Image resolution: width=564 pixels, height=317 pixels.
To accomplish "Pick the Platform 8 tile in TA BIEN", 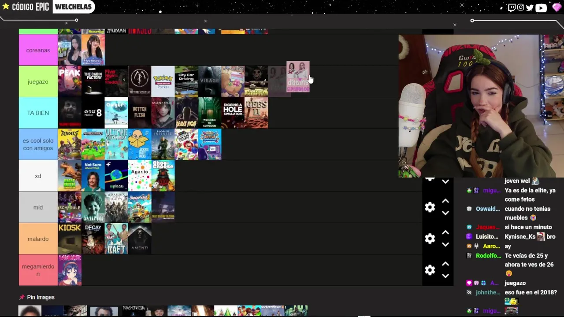I will [93, 113].
